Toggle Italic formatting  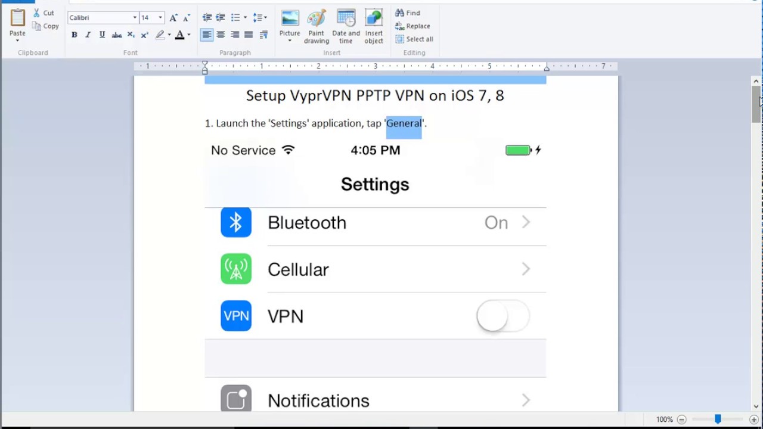point(88,35)
